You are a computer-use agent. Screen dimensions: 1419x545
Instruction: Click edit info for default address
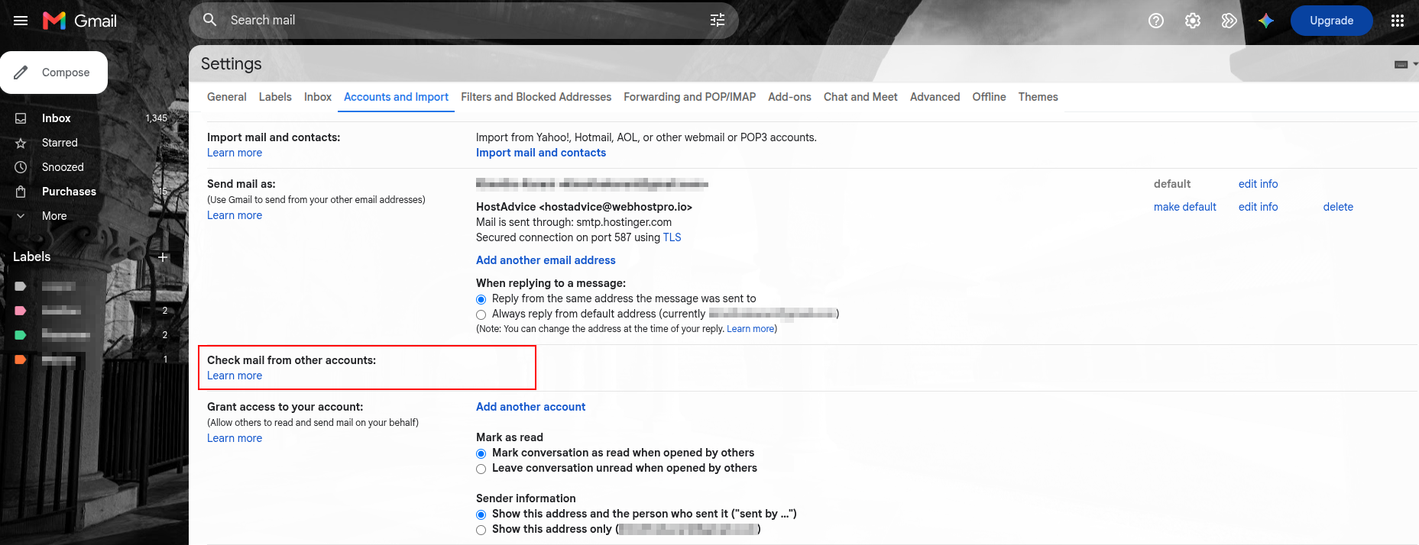(x=1258, y=184)
